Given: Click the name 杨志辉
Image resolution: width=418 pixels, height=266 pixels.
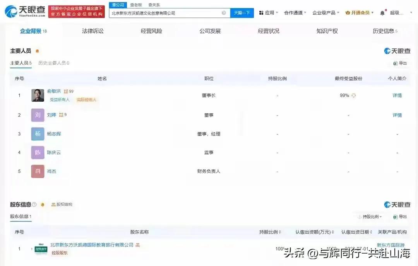Looking at the screenshot, I should point(54,134).
